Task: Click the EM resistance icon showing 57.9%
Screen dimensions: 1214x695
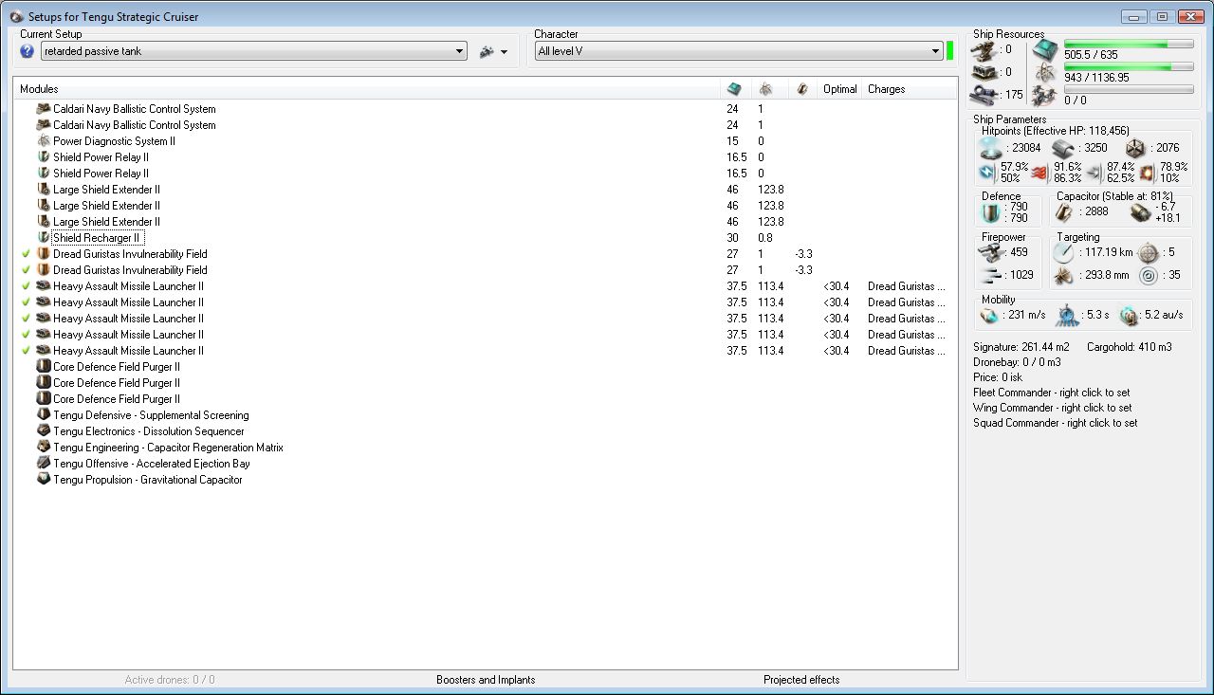Action: [x=986, y=173]
